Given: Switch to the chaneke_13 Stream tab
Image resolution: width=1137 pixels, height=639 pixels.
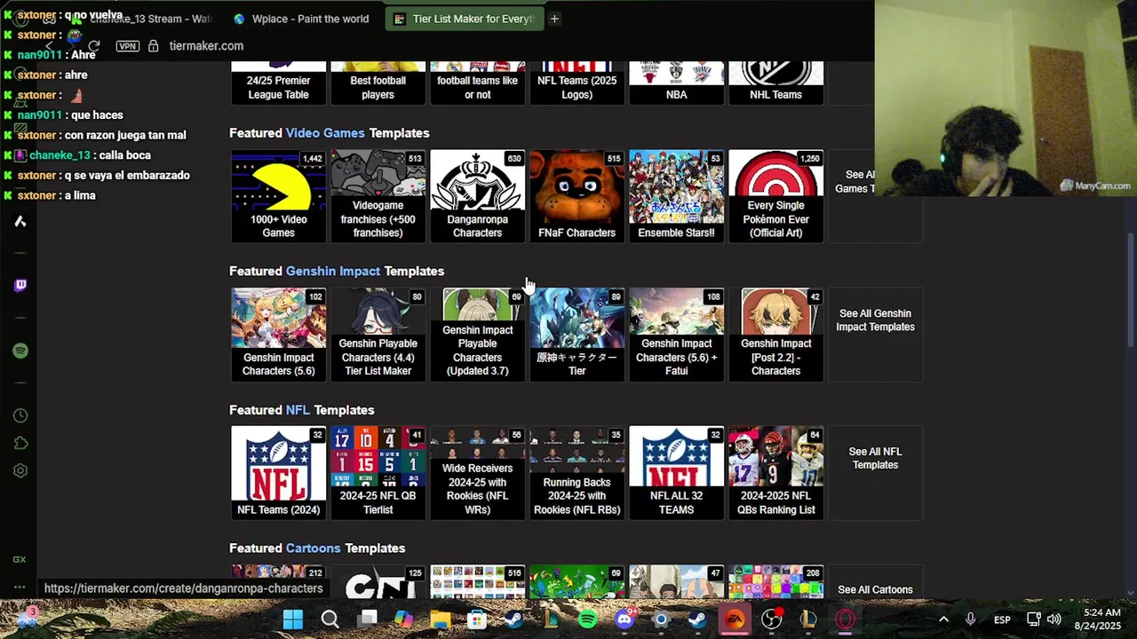Looking at the screenshot, I should coord(142,19).
